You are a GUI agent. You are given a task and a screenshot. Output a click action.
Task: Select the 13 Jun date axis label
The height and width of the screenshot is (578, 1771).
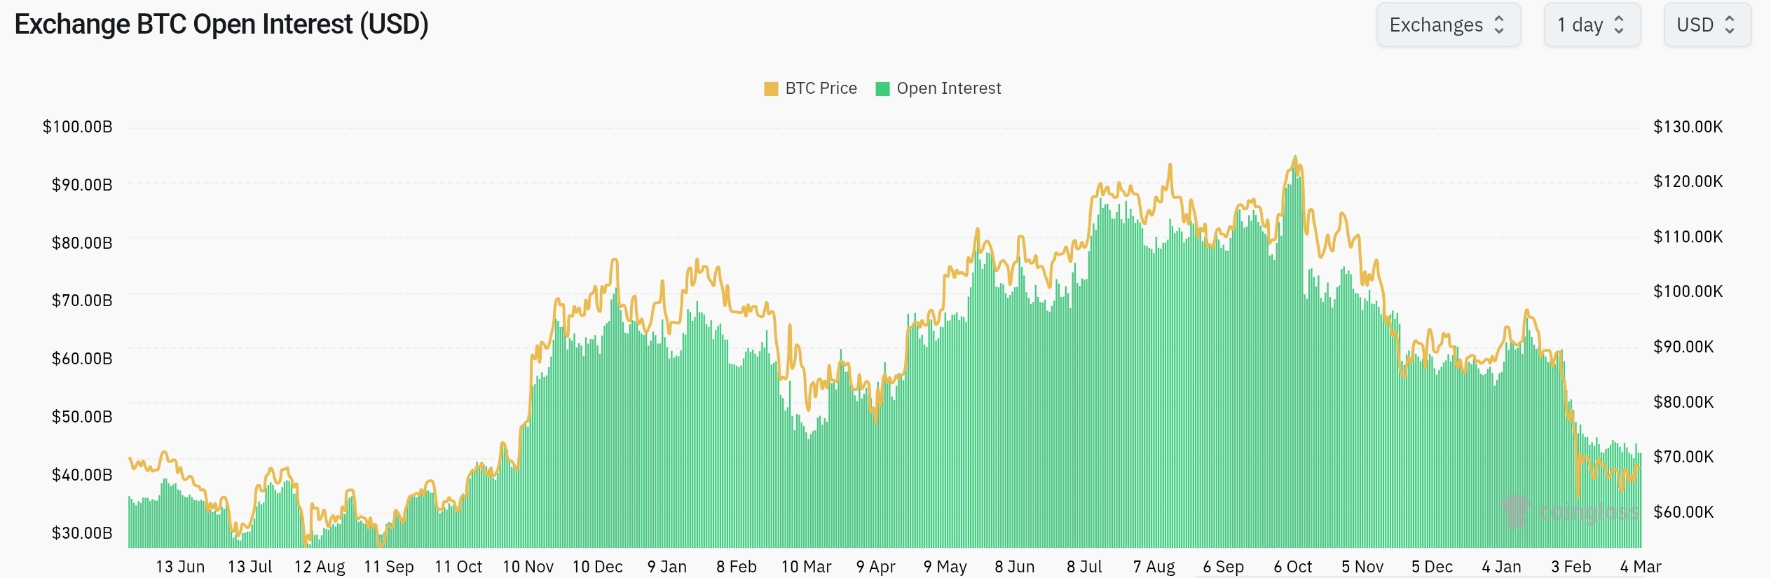click(x=180, y=566)
